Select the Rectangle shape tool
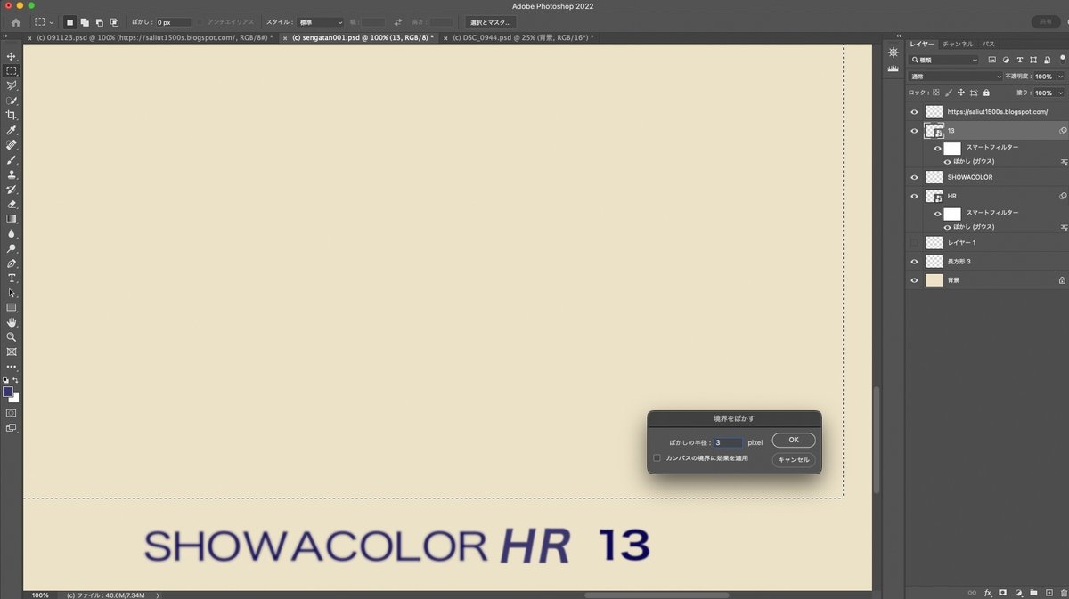 tap(12, 308)
